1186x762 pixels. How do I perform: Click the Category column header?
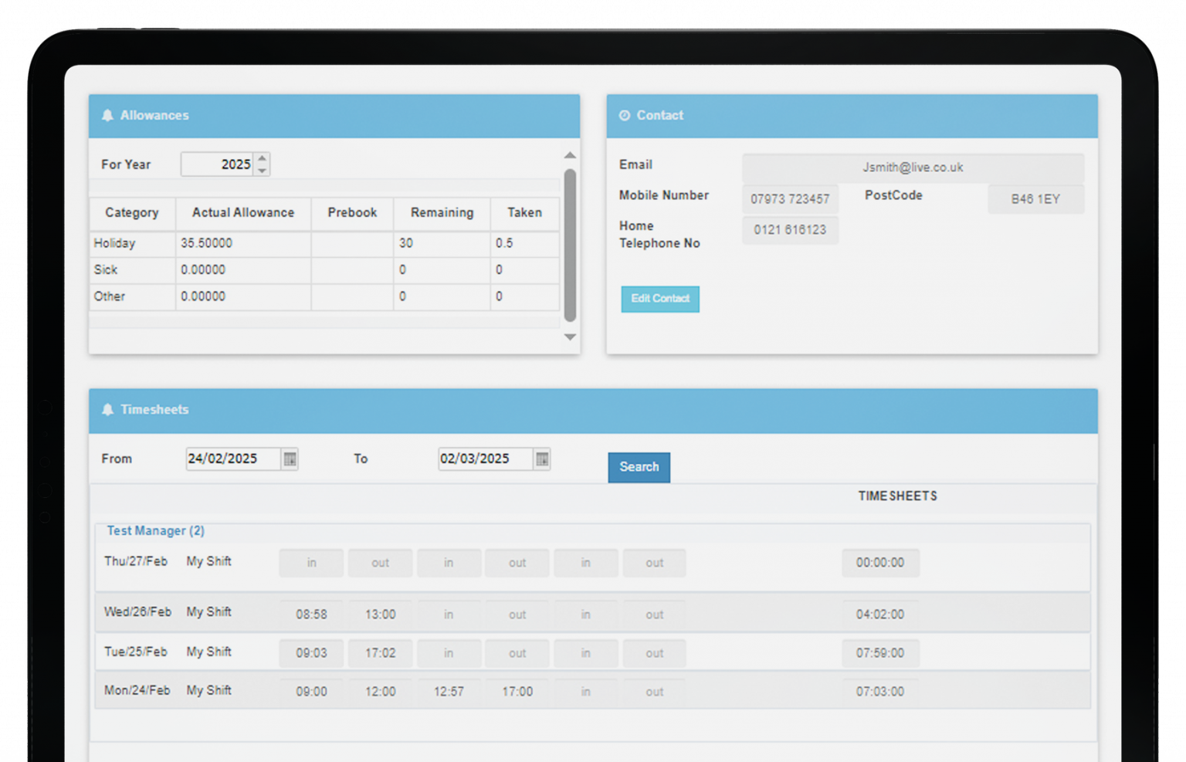132,213
